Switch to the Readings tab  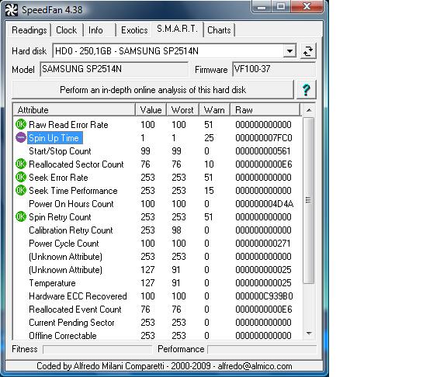click(x=29, y=30)
